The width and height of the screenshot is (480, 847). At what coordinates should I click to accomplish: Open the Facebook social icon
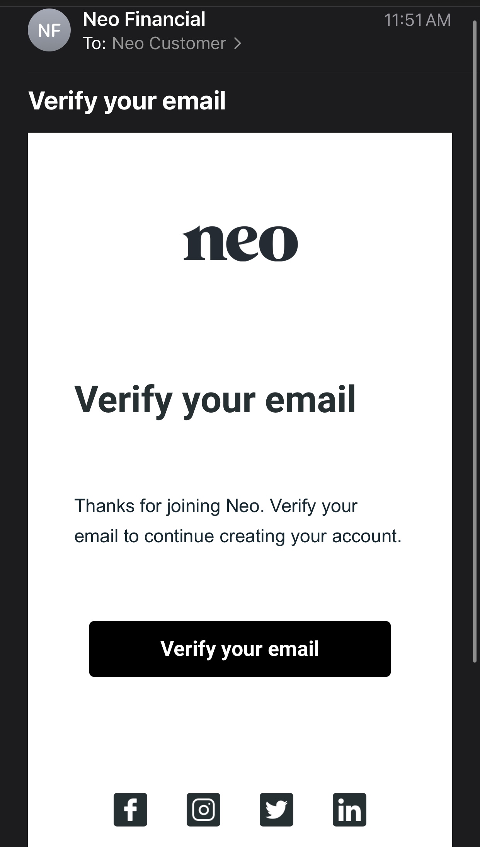tap(130, 809)
